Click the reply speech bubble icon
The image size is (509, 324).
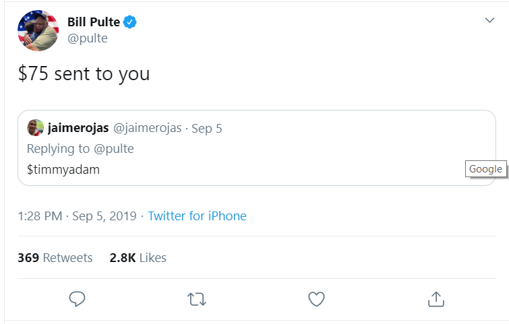(x=78, y=298)
